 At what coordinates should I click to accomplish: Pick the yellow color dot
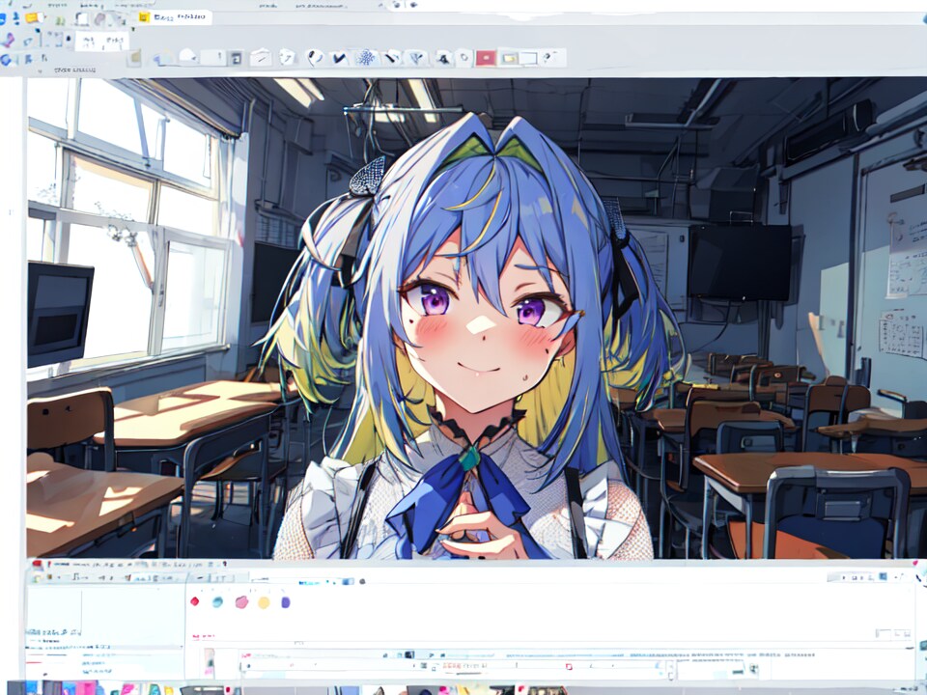point(264,601)
